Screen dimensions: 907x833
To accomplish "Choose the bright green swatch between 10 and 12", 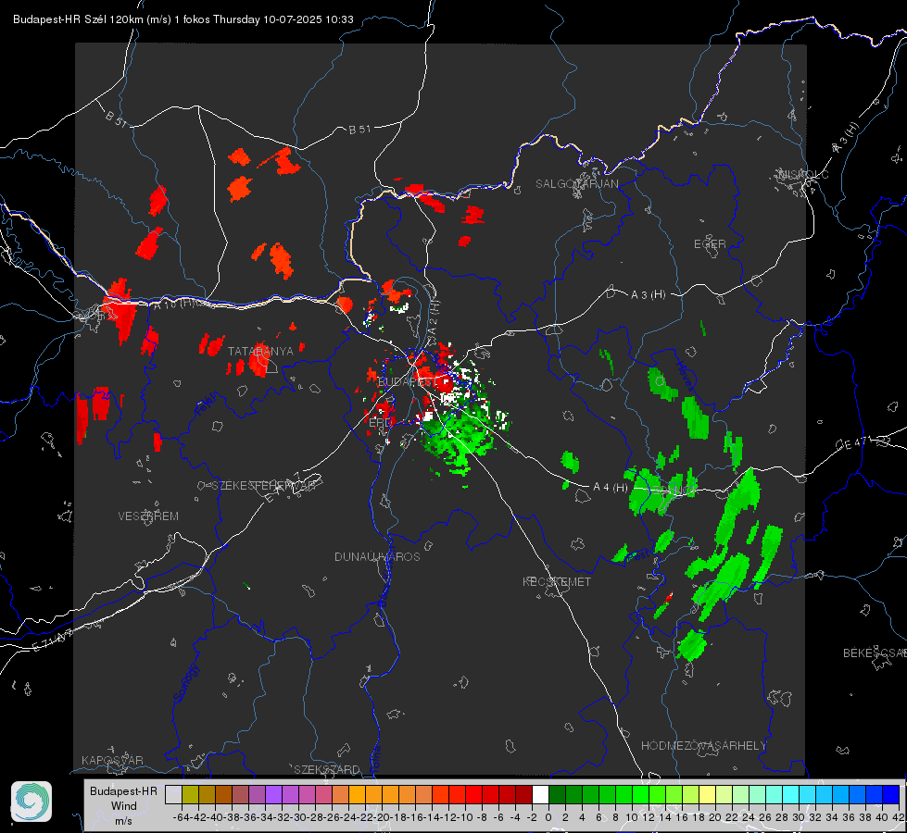I will click(x=640, y=795).
